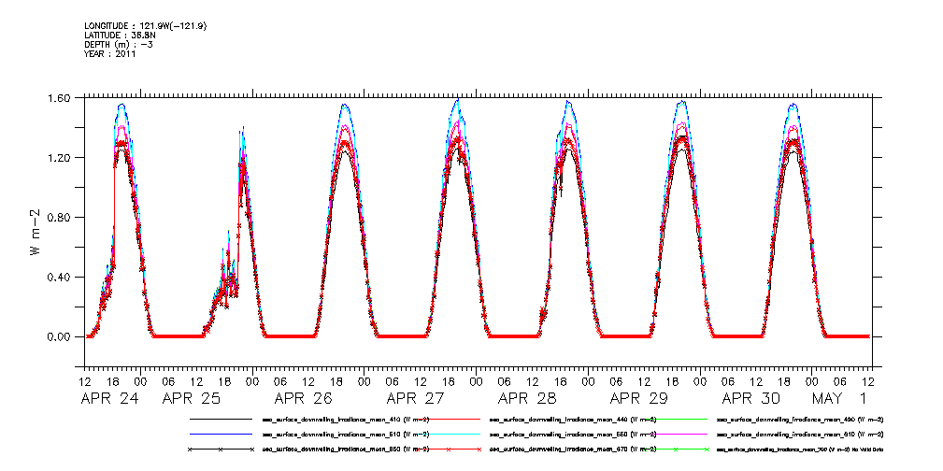Click the legend label ending in mean_440

click(573, 419)
